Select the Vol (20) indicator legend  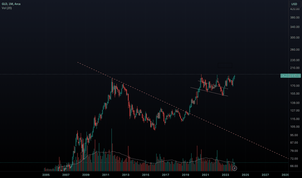click(7, 8)
